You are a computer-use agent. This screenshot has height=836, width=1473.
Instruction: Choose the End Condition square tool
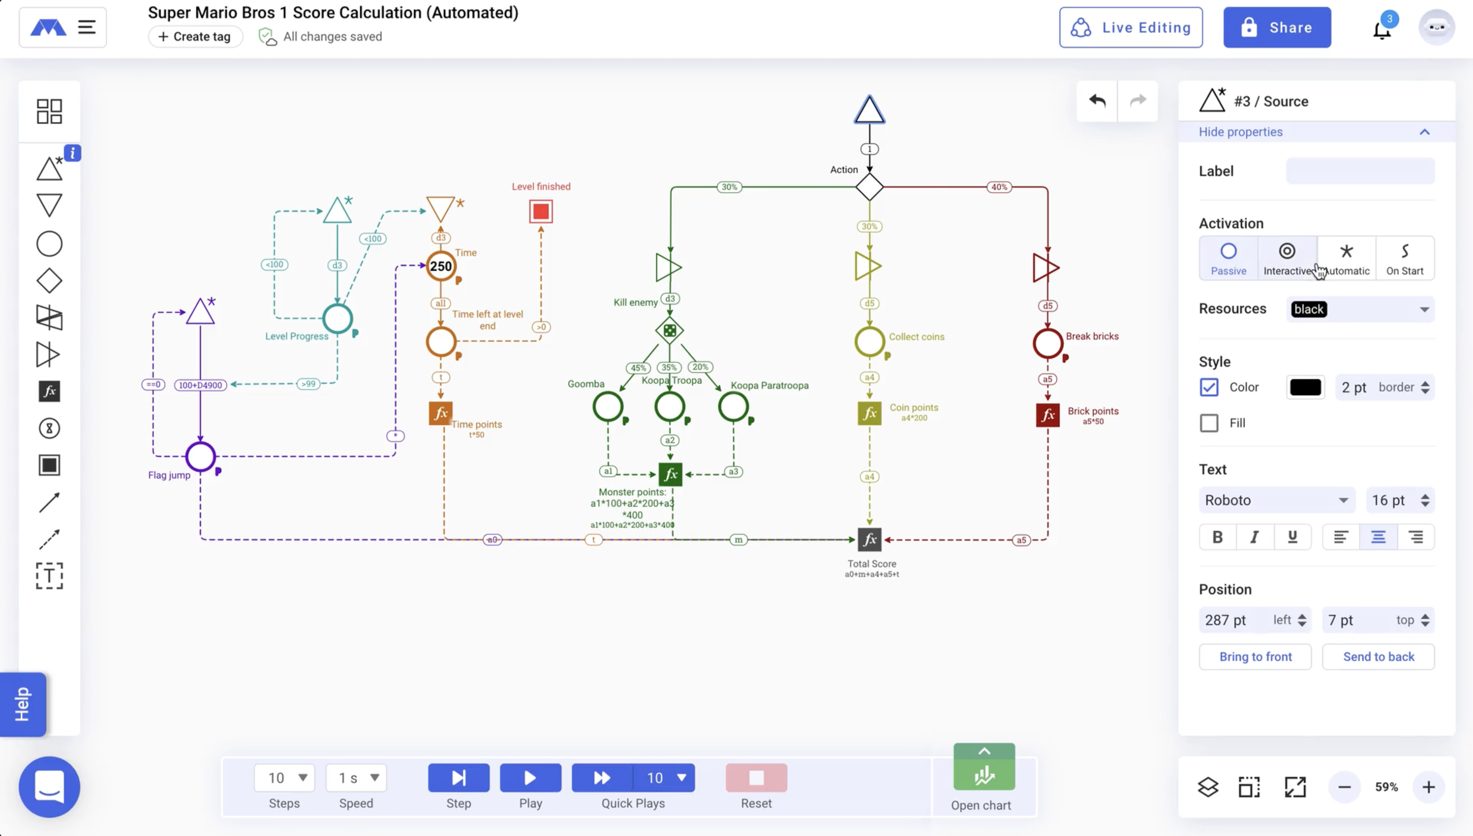click(49, 465)
